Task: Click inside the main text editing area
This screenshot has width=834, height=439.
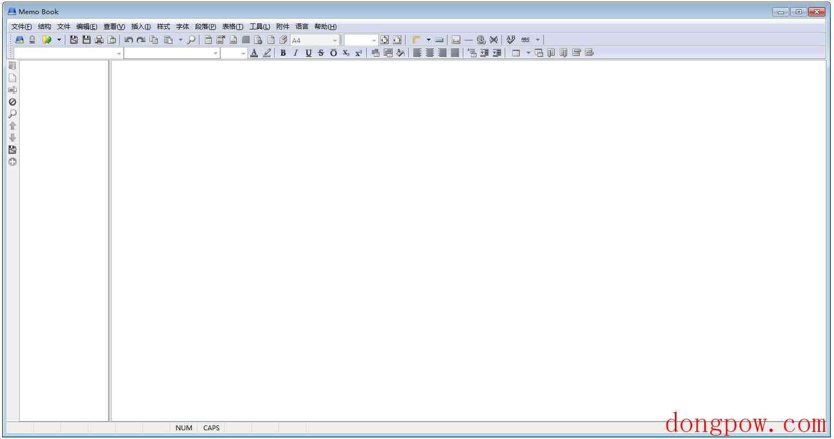Action: [x=468, y=240]
